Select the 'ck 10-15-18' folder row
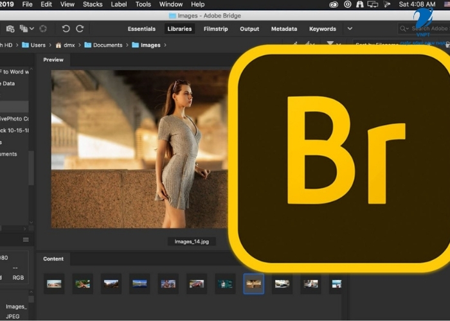Screen dimensions: 450x321 pyautogui.click(x=14, y=130)
